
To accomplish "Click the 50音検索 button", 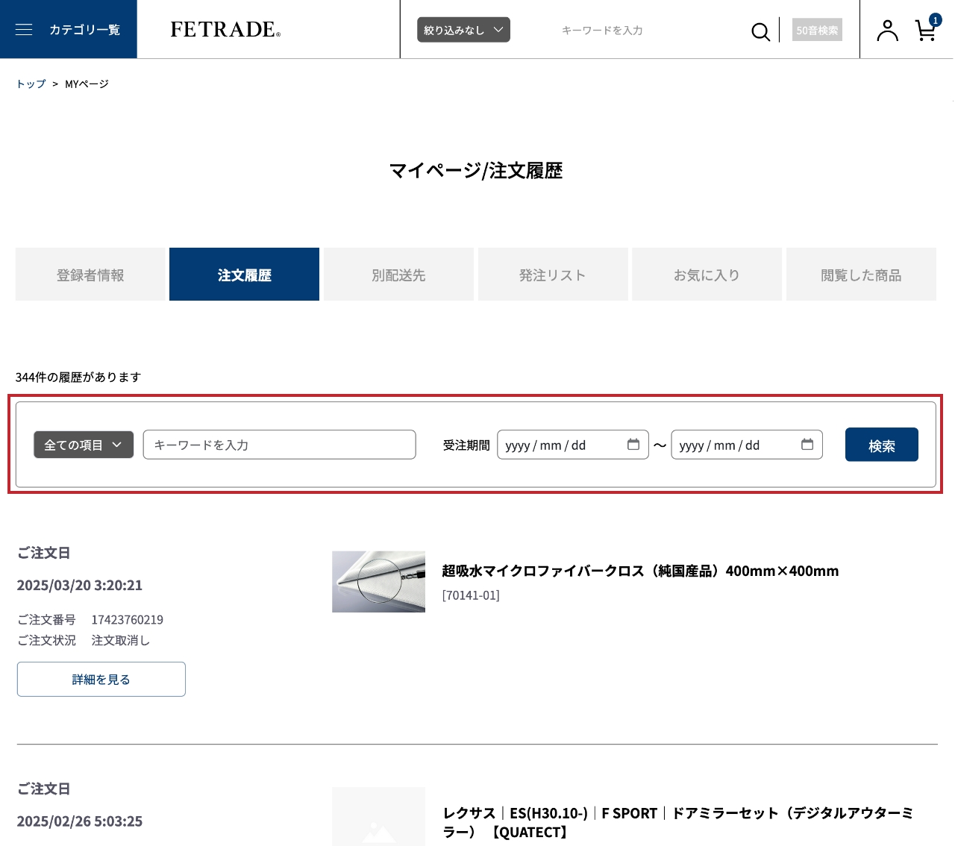I will (x=817, y=30).
